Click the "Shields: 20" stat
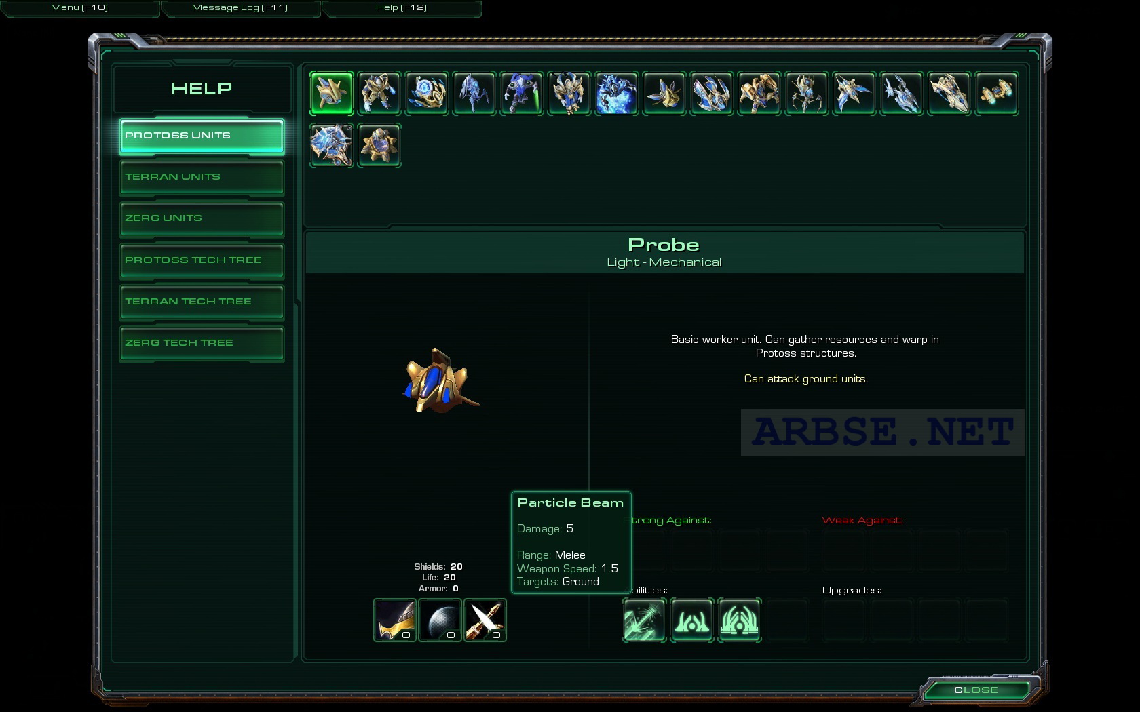The width and height of the screenshot is (1140, 712). 438,566
